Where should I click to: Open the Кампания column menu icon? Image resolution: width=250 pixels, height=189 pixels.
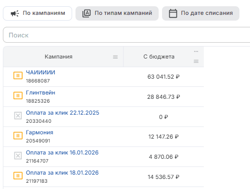(115, 57)
